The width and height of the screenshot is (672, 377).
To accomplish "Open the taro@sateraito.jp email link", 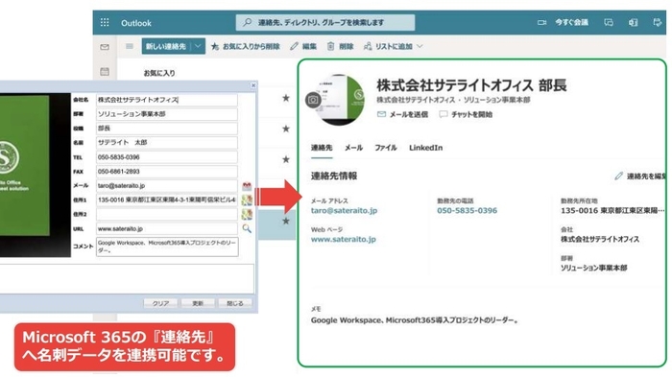I will [x=344, y=211].
